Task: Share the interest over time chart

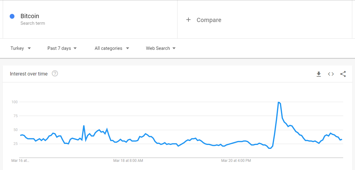Action: (x=343, y=74)
